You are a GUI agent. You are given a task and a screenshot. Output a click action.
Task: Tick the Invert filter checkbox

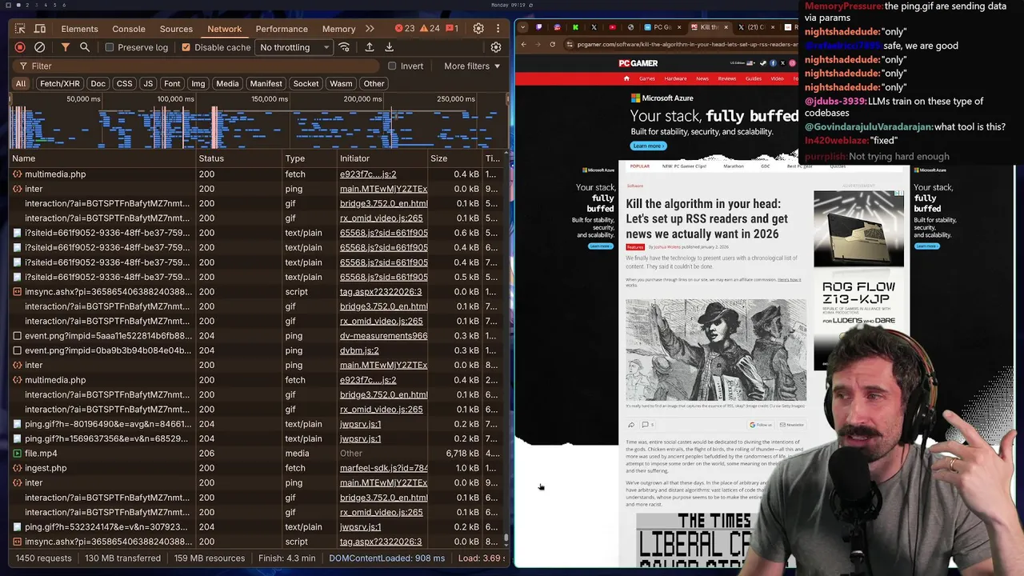[392, 66]
